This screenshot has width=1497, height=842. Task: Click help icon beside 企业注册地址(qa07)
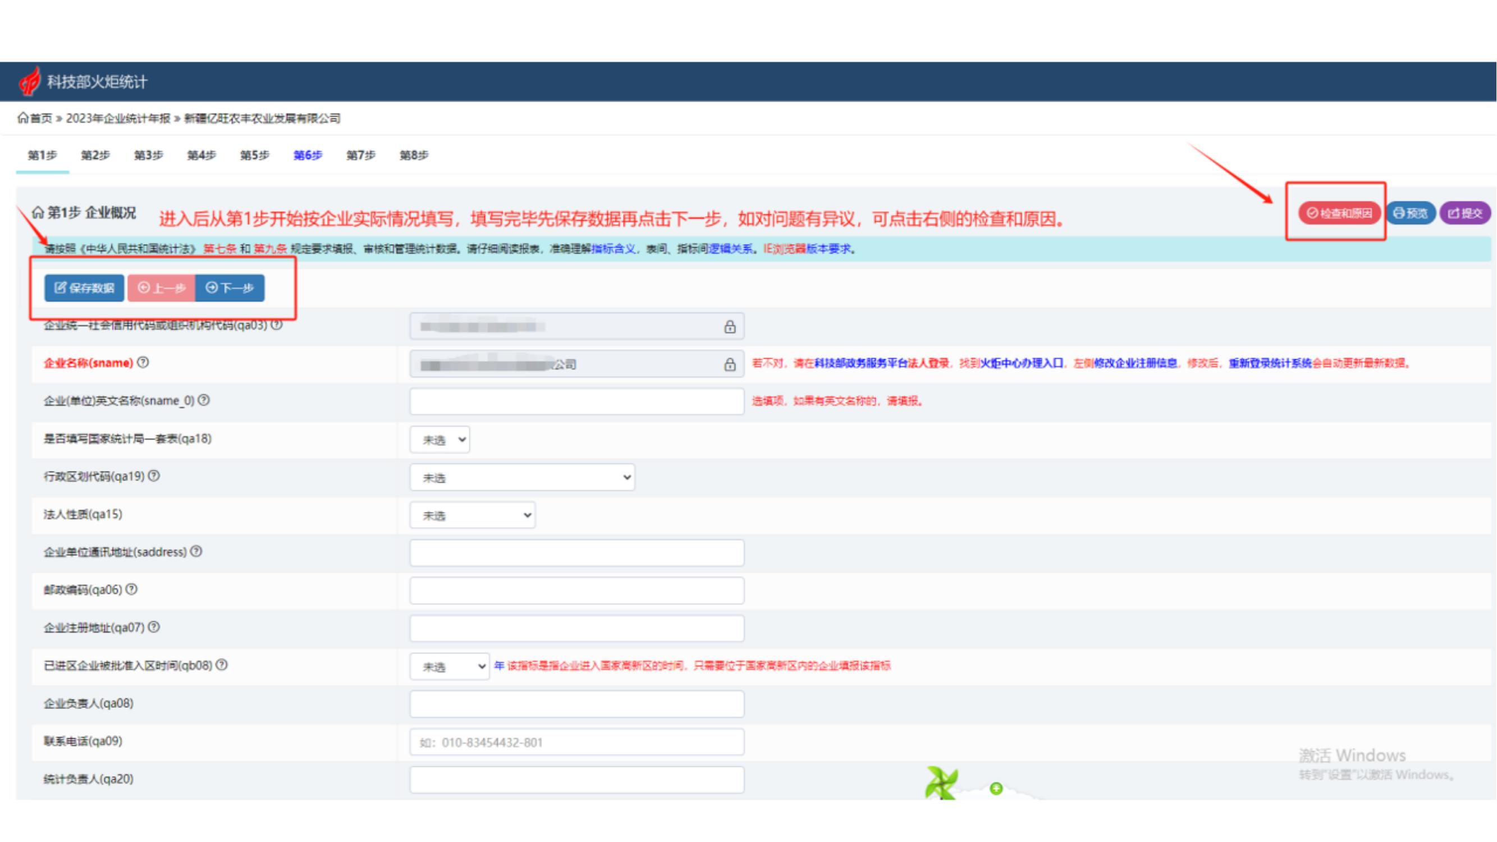tap(154, 627)
